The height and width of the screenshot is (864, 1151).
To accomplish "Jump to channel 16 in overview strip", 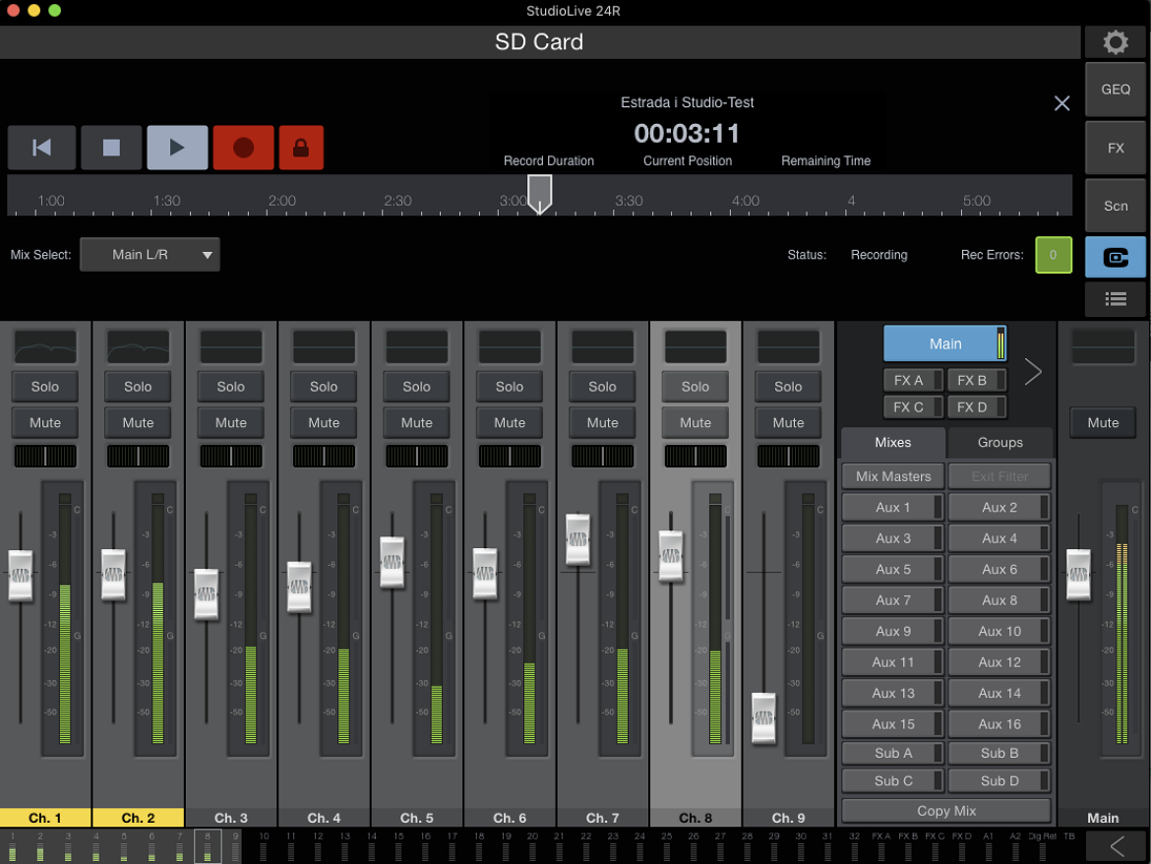I will 426,845.
